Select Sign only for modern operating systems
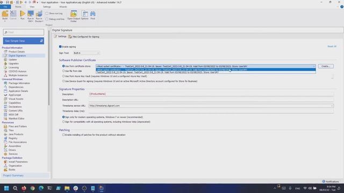Viewport: 344px width, 193px height. point(63,117)
